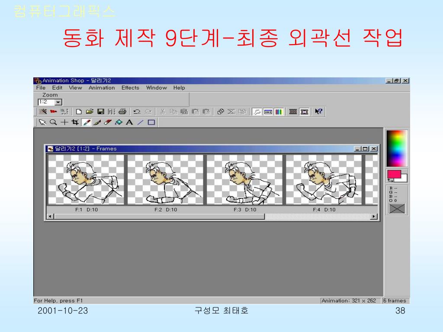Create a new blank animation
Viewport: 443px width, 332px height.
[x=79, y=112]
